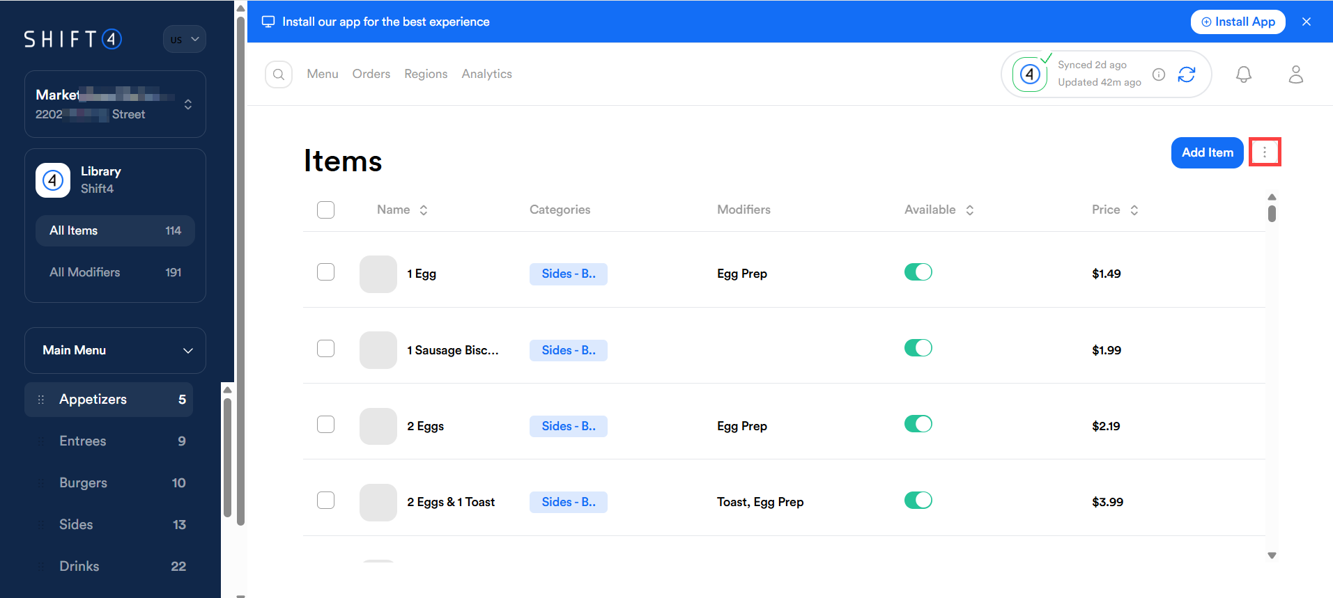This screenshot has width=1333, height=598.
Task: Open the US region dropdown
Action: click(x=185, y=40)
